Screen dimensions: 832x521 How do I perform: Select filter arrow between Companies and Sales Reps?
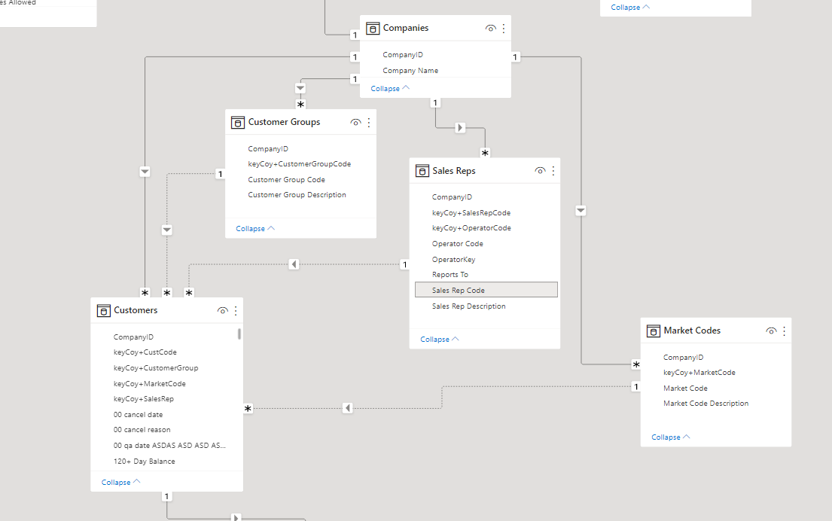coord(460,128)
